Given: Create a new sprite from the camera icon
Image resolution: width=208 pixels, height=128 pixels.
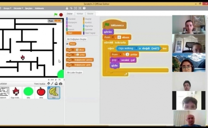Looking at the screenshot, I should [x=60, y=84].
